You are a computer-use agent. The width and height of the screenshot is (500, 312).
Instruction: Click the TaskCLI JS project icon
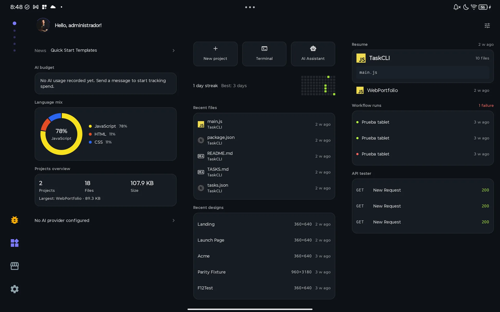[x=361, y=58]
